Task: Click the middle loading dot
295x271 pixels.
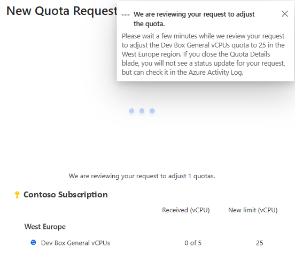Action: [x=142, y=111]
